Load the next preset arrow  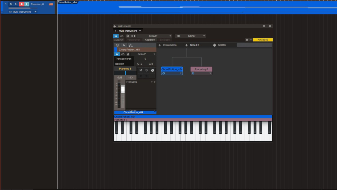[135, 36]
